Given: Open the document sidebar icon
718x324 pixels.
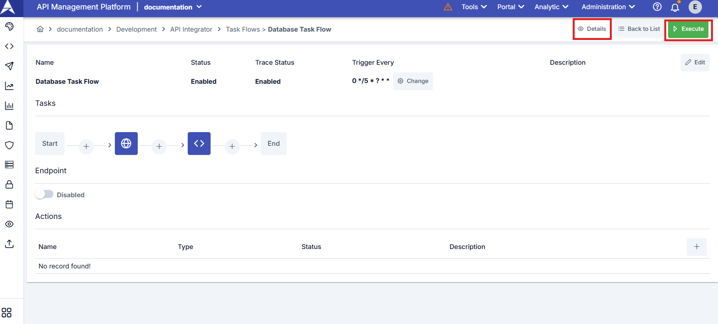Looking at the screenshot, I should 10,125.
